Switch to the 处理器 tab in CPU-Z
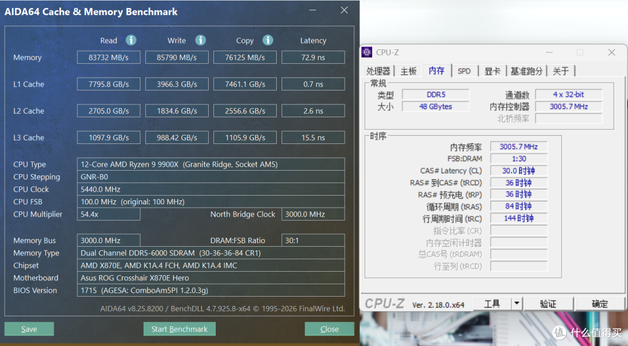 pyautogui.click(x=378, y=71)
